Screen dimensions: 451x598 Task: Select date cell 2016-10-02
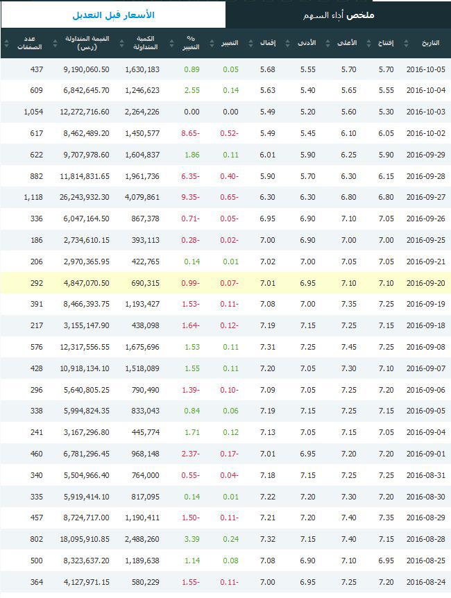426,133
